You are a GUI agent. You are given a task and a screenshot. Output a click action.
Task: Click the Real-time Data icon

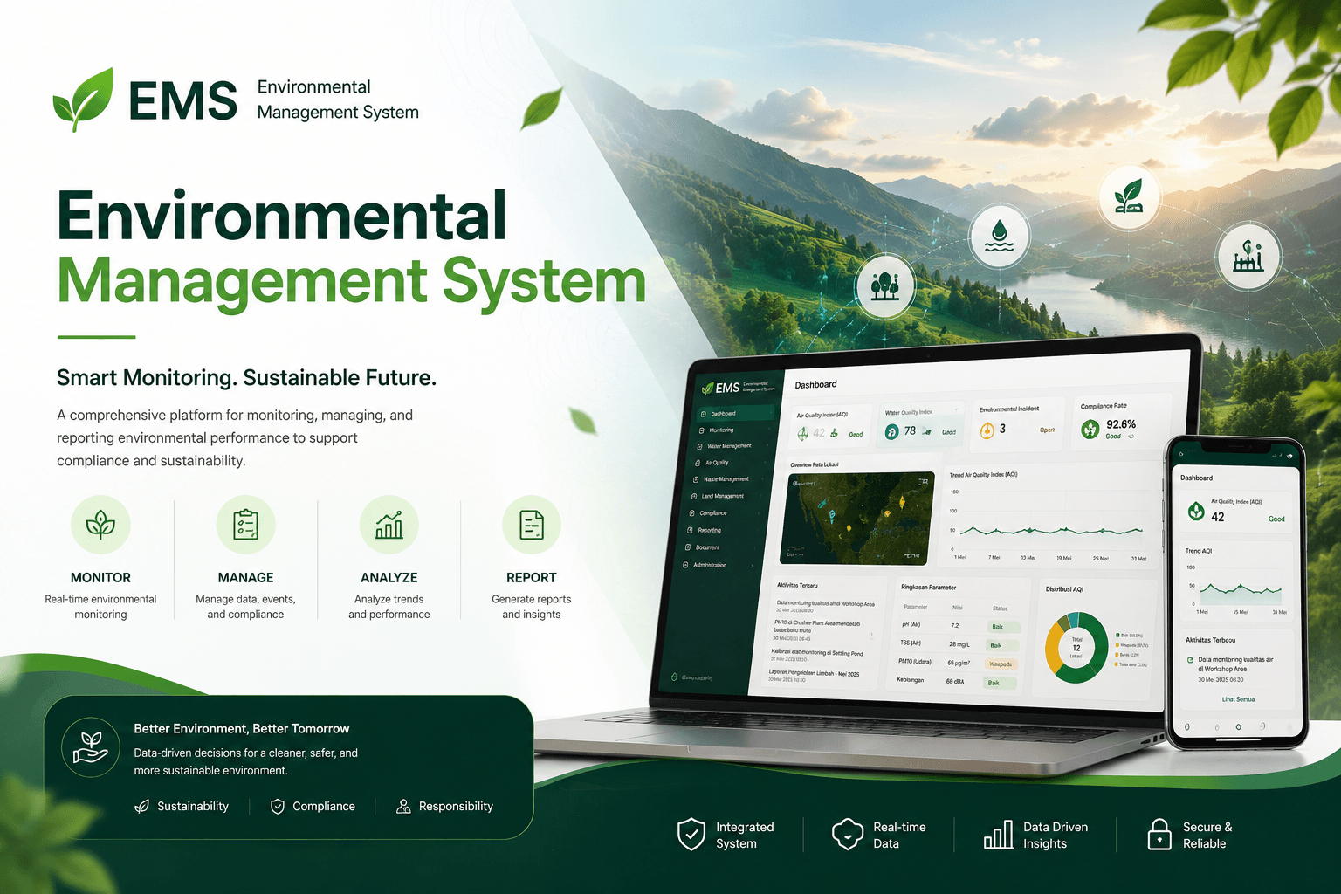click(848, 835)
